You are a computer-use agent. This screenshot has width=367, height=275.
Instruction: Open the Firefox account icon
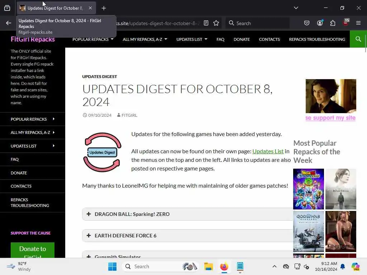[320, 23]
